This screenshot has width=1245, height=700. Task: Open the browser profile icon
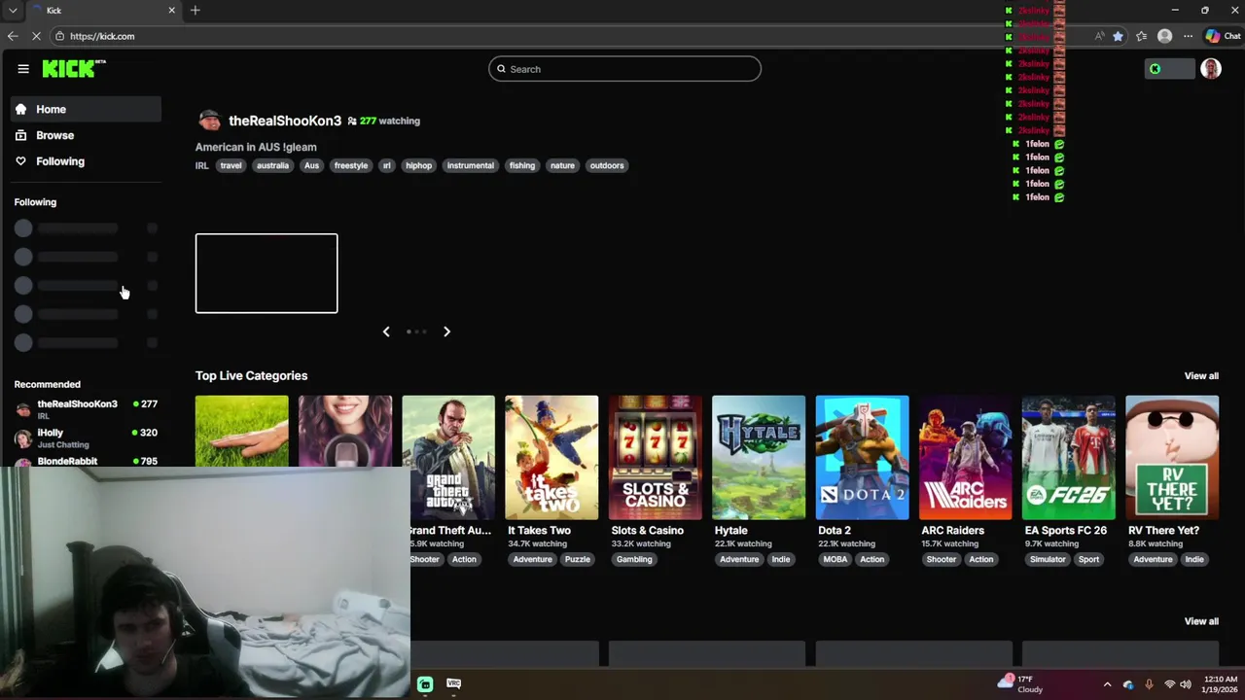[x=1165, y=36]
